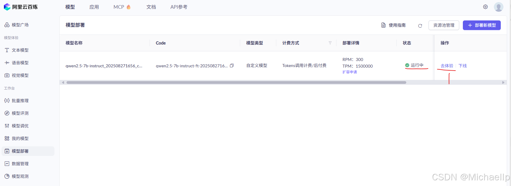
Task: Click the scrollbar right arrow
Action: tap(503, 82)
